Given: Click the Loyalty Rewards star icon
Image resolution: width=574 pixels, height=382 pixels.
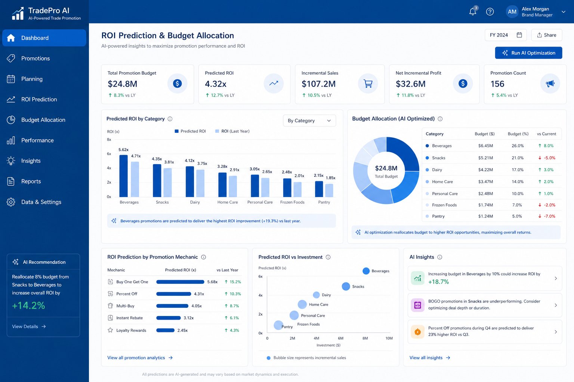Looking at the screenshot, I should coord(110,330).
